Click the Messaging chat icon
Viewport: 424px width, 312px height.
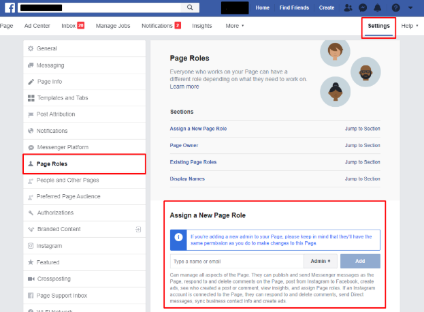(31, 65)
